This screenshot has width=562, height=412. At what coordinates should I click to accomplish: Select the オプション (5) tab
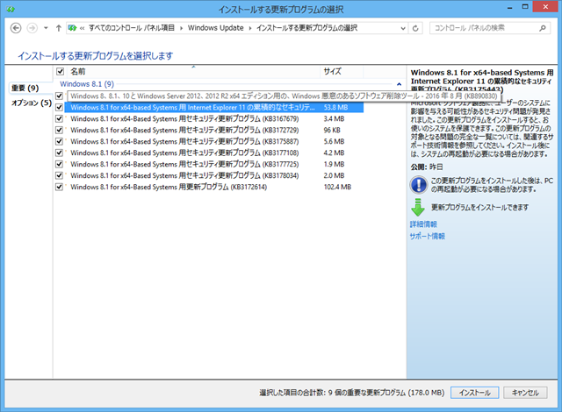32,103
